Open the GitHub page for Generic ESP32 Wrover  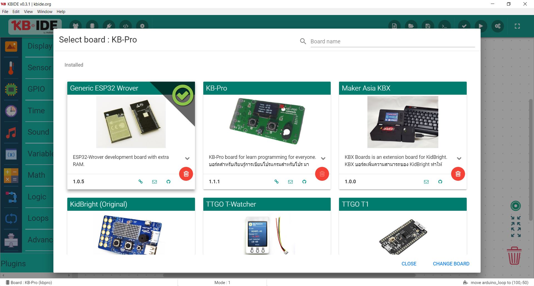pos(168,181)
